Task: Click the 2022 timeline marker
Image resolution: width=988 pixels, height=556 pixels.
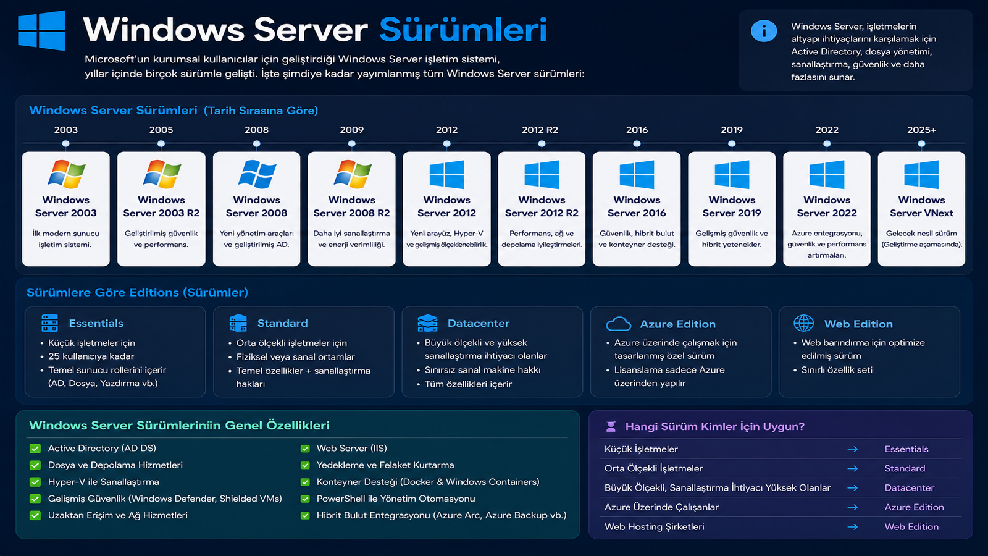Action: pos(827,143)
